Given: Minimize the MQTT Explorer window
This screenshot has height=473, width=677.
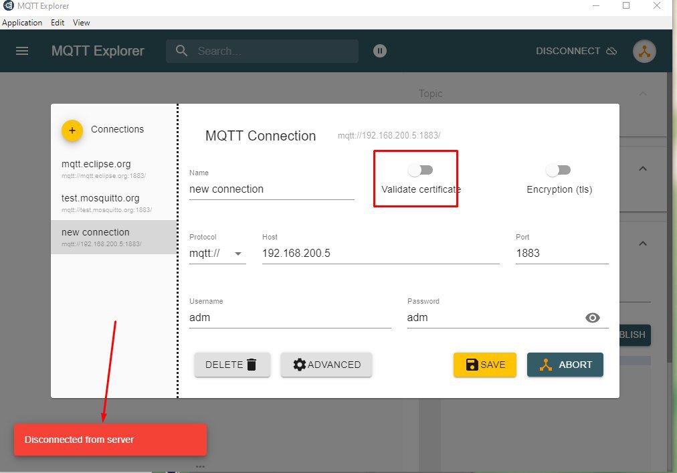Looking at the screenshot, I should coord(596,5).
